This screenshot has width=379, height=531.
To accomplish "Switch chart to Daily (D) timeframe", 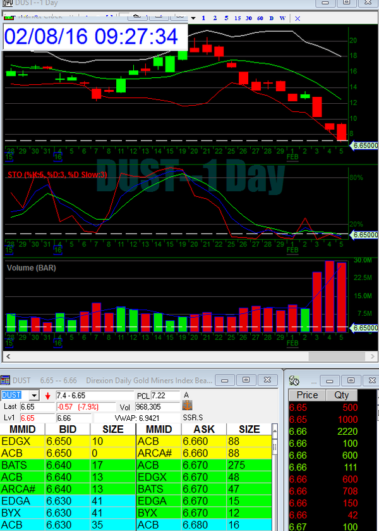I will 272,18.
